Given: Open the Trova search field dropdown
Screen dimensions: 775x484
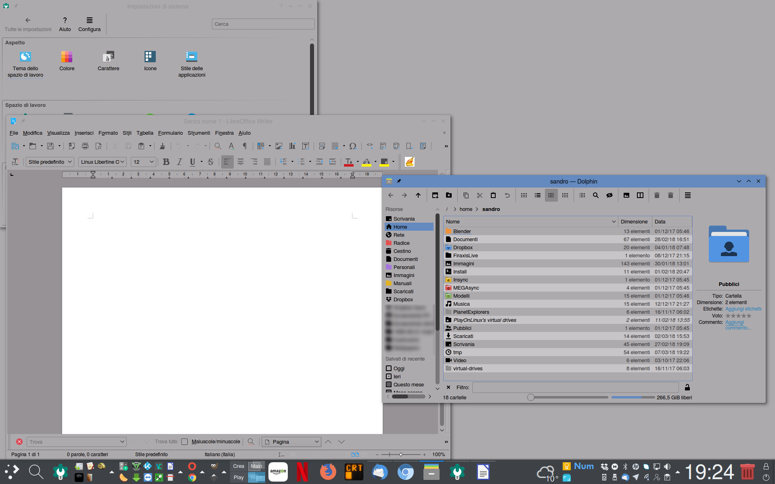Looking at the screenshot, I should tap(122, 442).
